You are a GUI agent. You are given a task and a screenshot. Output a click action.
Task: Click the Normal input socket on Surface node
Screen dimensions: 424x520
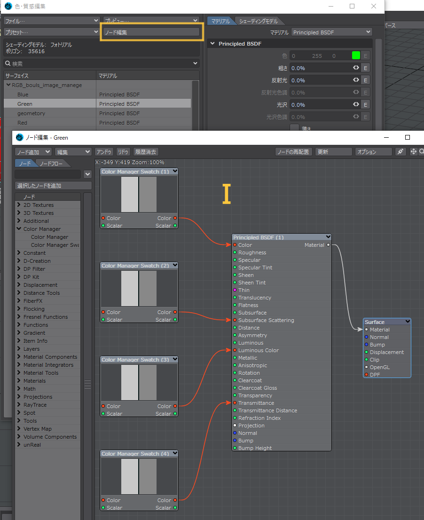click(x=366, y=337)
